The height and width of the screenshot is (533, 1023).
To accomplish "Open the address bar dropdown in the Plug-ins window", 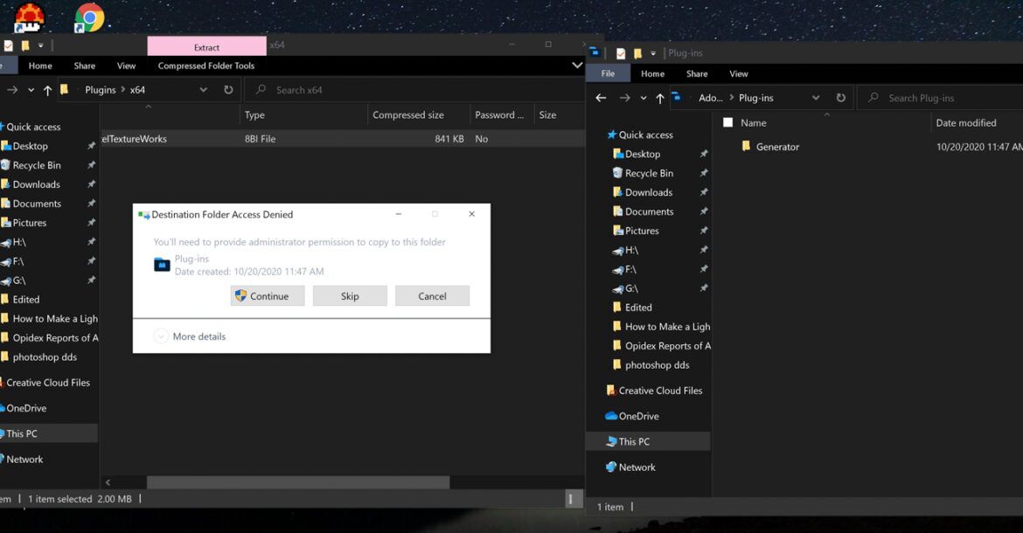I will pos(815,97).
